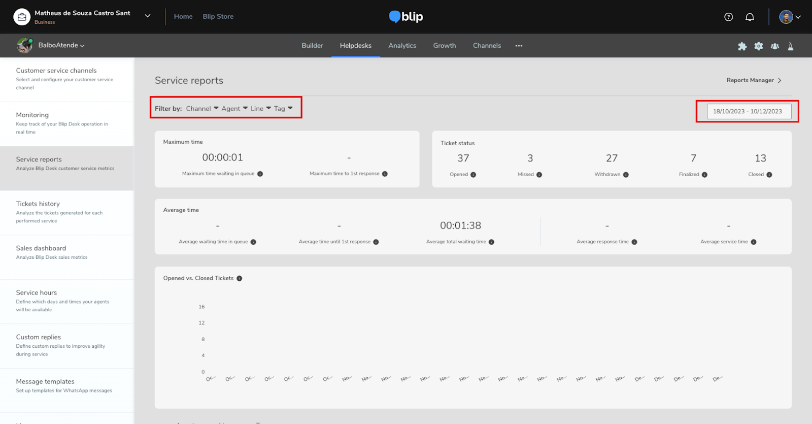
Task: Expand the BalboAtende bot selector
Action: (61, 45)
